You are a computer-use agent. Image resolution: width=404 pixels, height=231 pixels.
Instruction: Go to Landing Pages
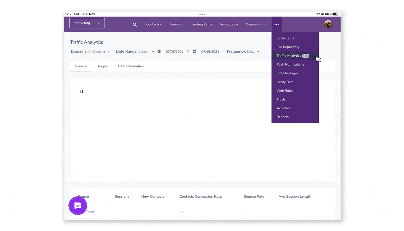pyautogui.click(x=202, y=25)
